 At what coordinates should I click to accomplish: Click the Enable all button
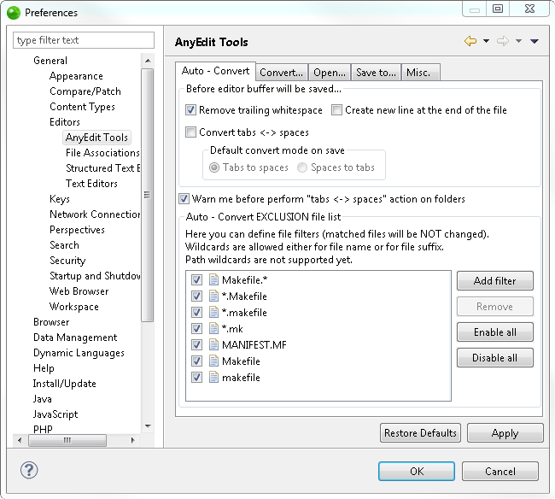[x=495, y=332]
